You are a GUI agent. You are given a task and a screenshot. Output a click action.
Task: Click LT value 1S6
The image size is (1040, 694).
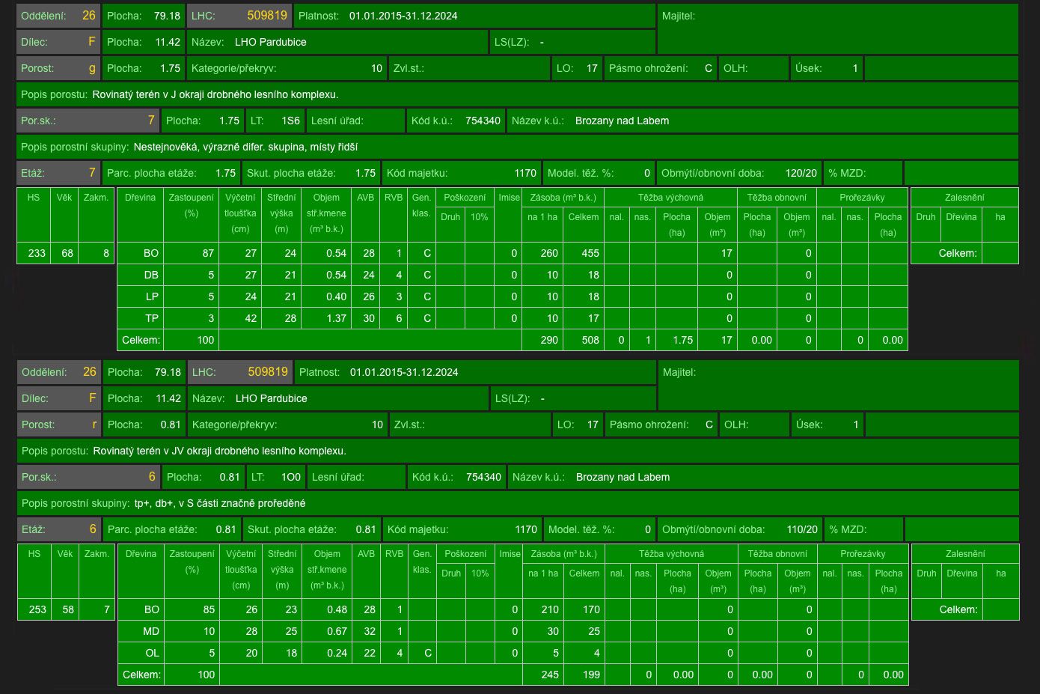[x=290, y=121]
